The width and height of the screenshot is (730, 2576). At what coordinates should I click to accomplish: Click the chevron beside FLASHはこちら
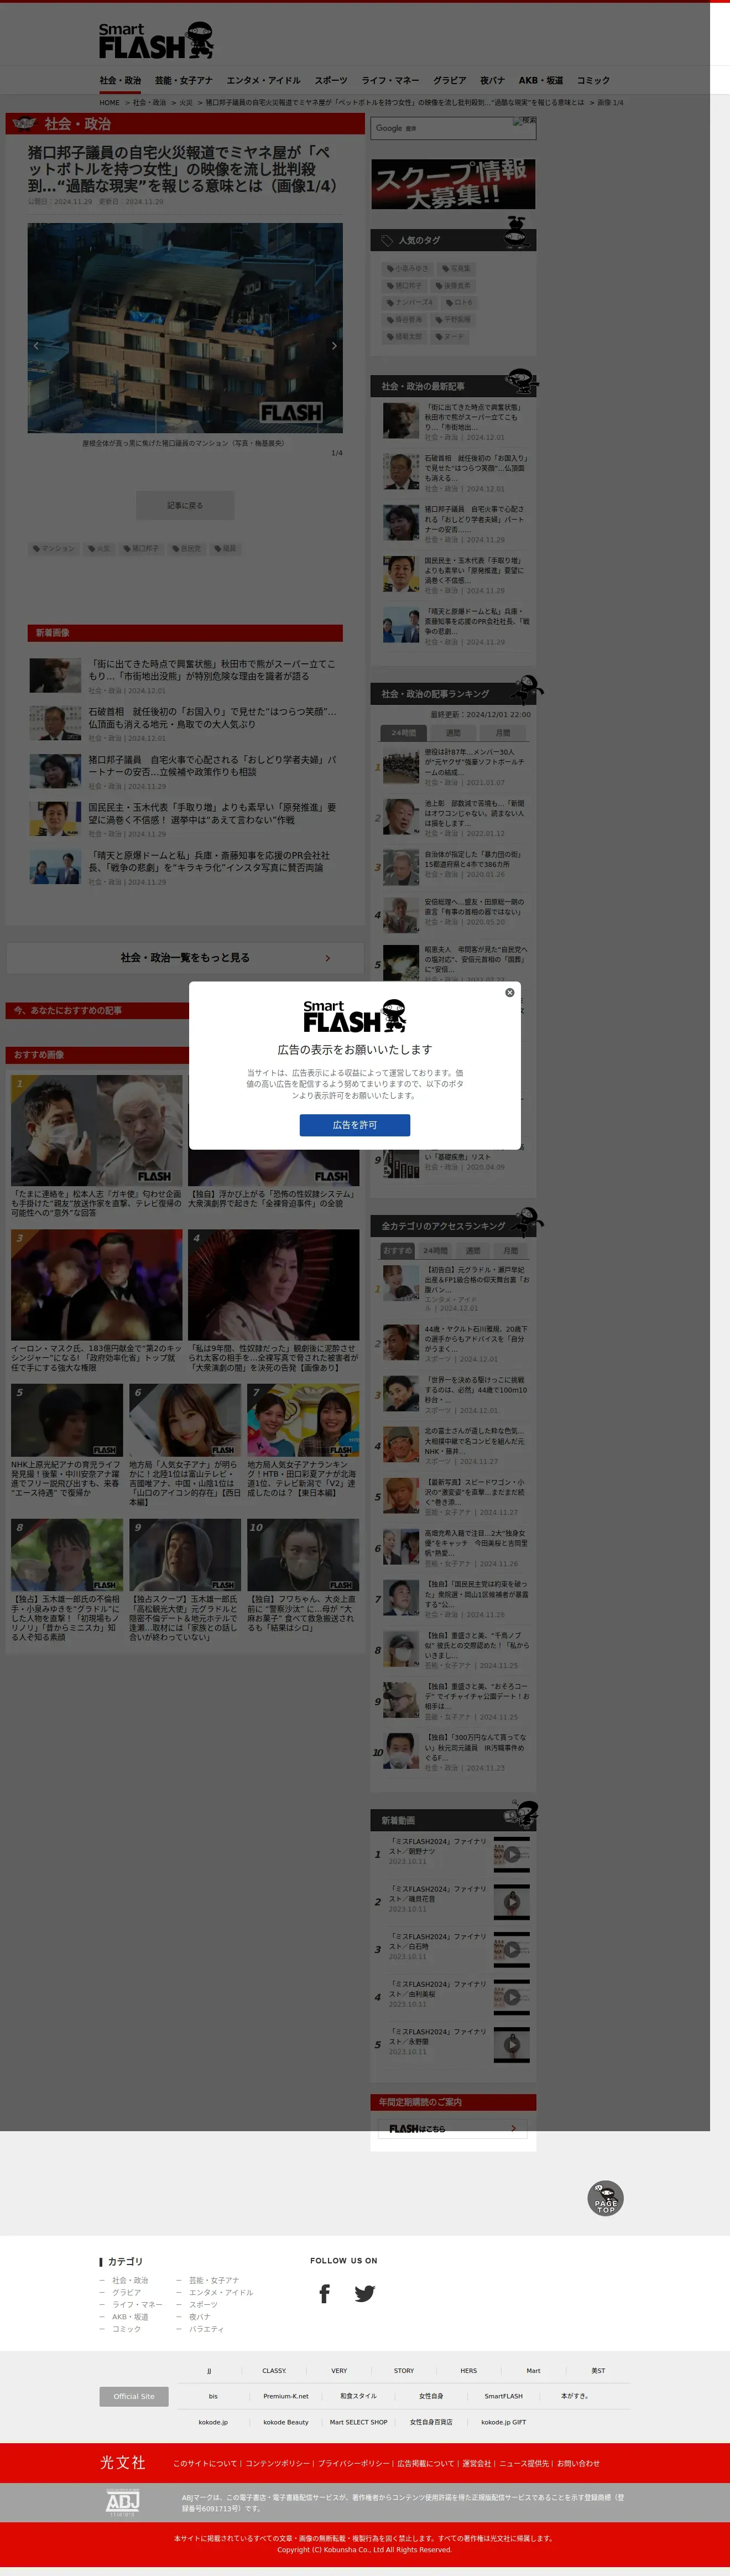[513, 2129]
